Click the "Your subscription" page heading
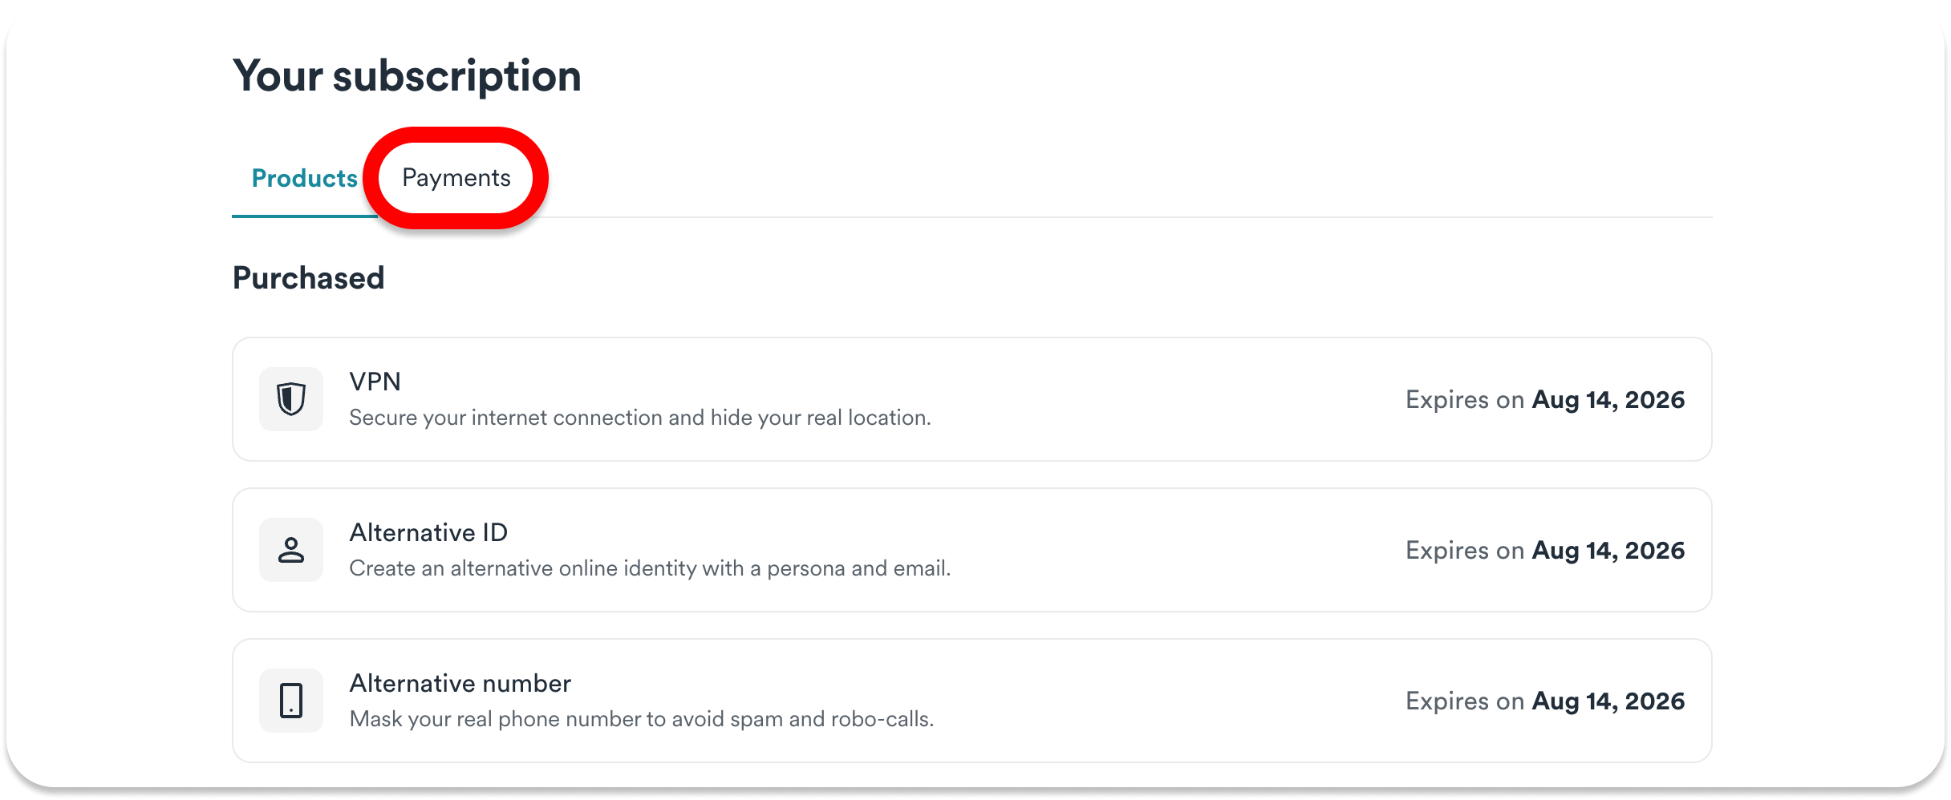The width and height of the screenshot is (1951, 800). tap(407, 76)
